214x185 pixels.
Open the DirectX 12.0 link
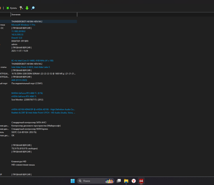coord(17,38)
